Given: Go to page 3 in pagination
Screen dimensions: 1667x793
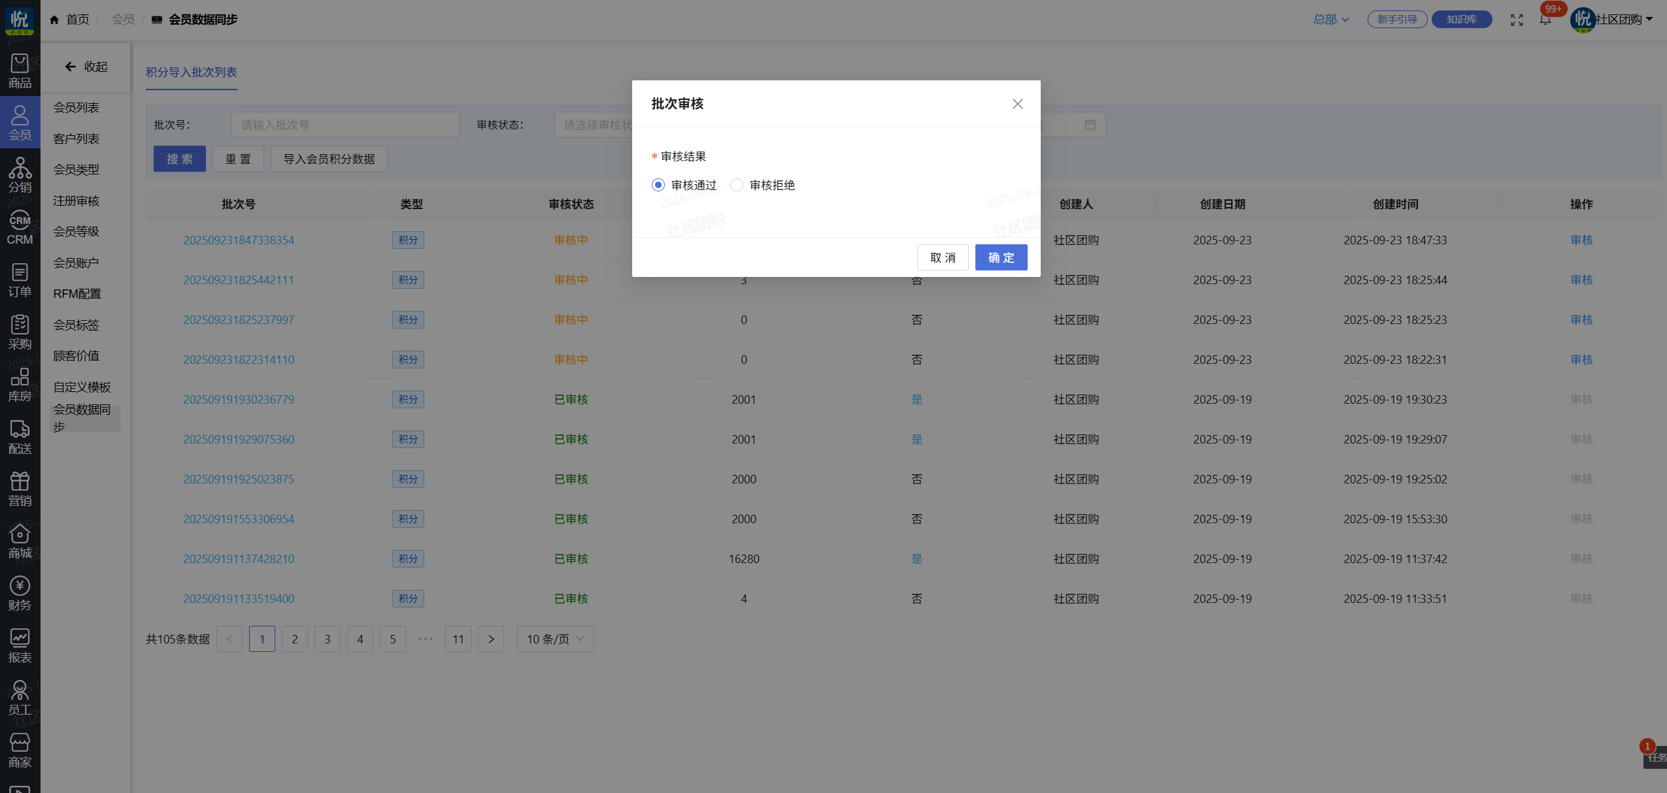Looking at the screenshot, I should 327,639.
